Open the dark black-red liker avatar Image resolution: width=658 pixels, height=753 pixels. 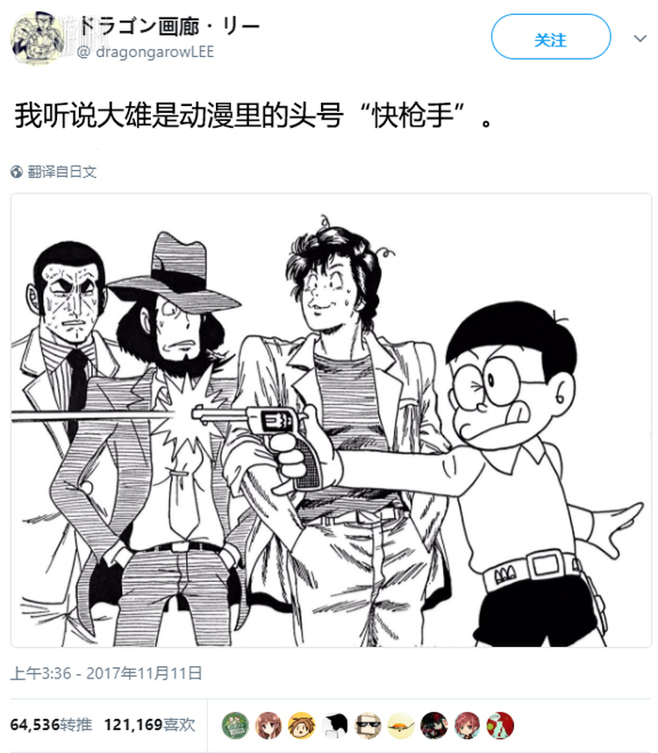[x=434, y=725]
